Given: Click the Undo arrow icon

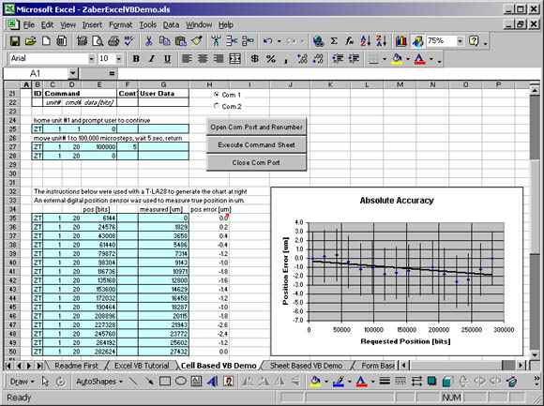Looking at the screenshot, I should 267,41.
